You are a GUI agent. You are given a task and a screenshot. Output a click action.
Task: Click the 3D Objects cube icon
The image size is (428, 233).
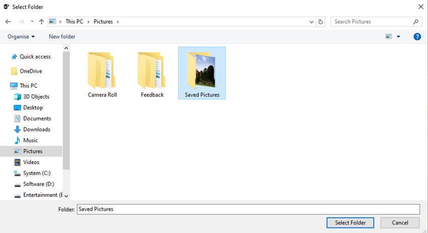point(17,96)
